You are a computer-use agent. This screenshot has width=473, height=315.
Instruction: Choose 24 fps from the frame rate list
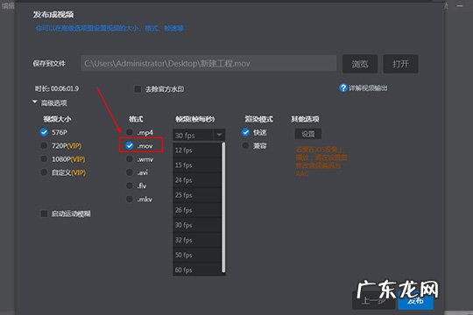[197, 180]
